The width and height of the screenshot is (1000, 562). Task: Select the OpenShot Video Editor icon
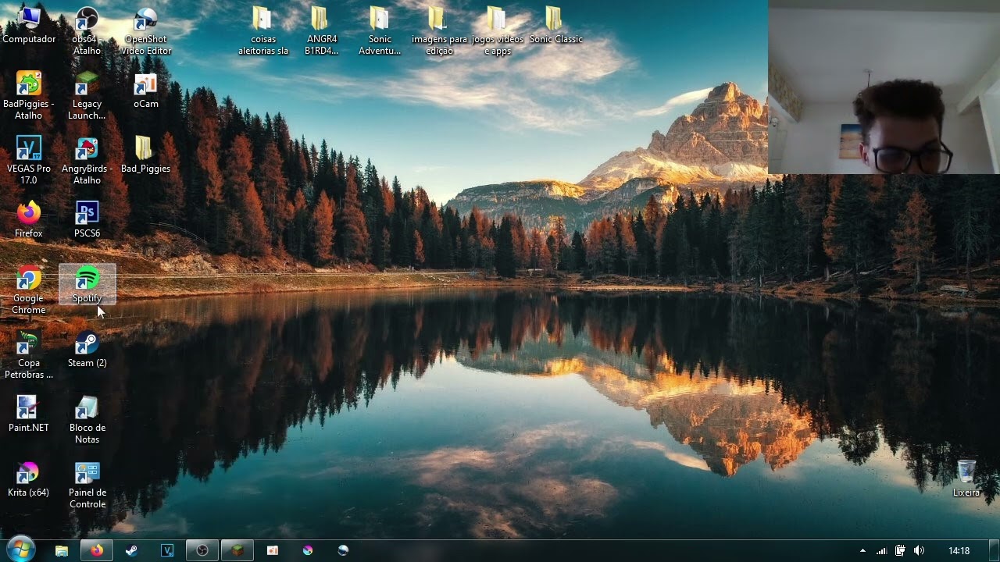[146, 31]
